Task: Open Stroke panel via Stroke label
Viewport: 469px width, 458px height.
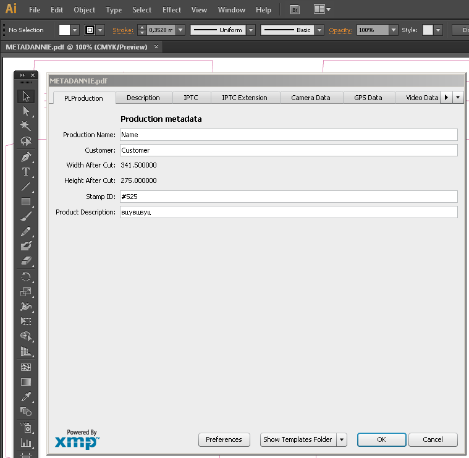Action: [123, 30]
